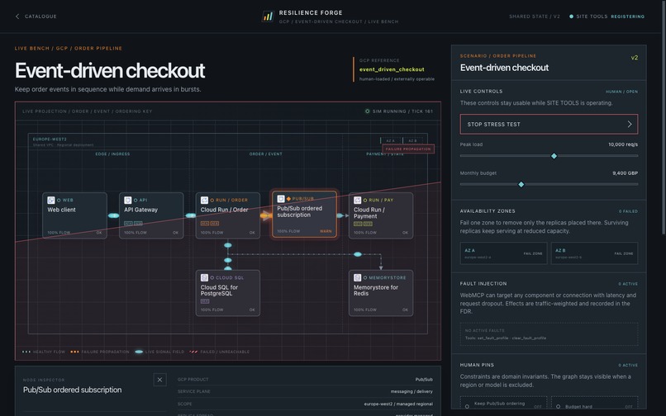
Task: Click the SHARED STATE / V2 label
Action: coord(535,17)
